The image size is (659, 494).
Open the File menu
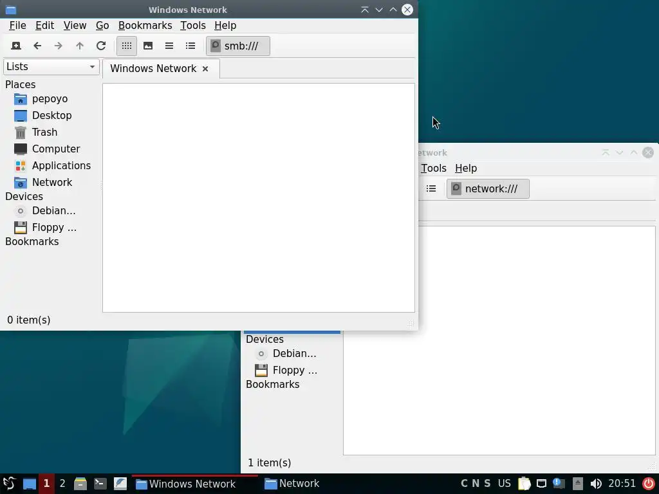(x=17, y=26)
